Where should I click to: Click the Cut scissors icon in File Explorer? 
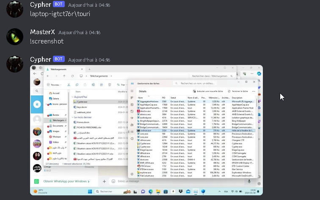(x=69, y=85)
